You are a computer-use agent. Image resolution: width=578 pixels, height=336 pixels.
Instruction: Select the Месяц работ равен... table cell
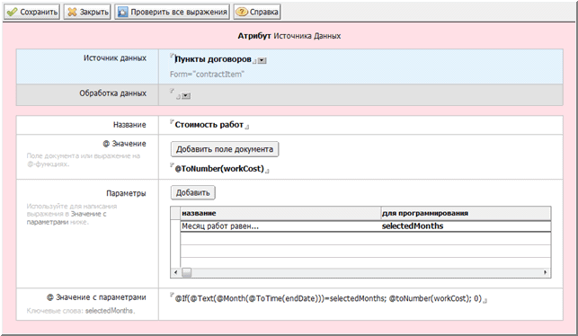(x=280, y=226)
